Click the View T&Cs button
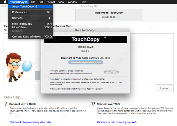This screenshot has width=177, height=126. 111,72
